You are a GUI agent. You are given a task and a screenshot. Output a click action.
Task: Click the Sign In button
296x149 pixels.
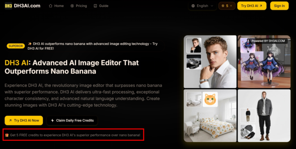coord(279,6)
